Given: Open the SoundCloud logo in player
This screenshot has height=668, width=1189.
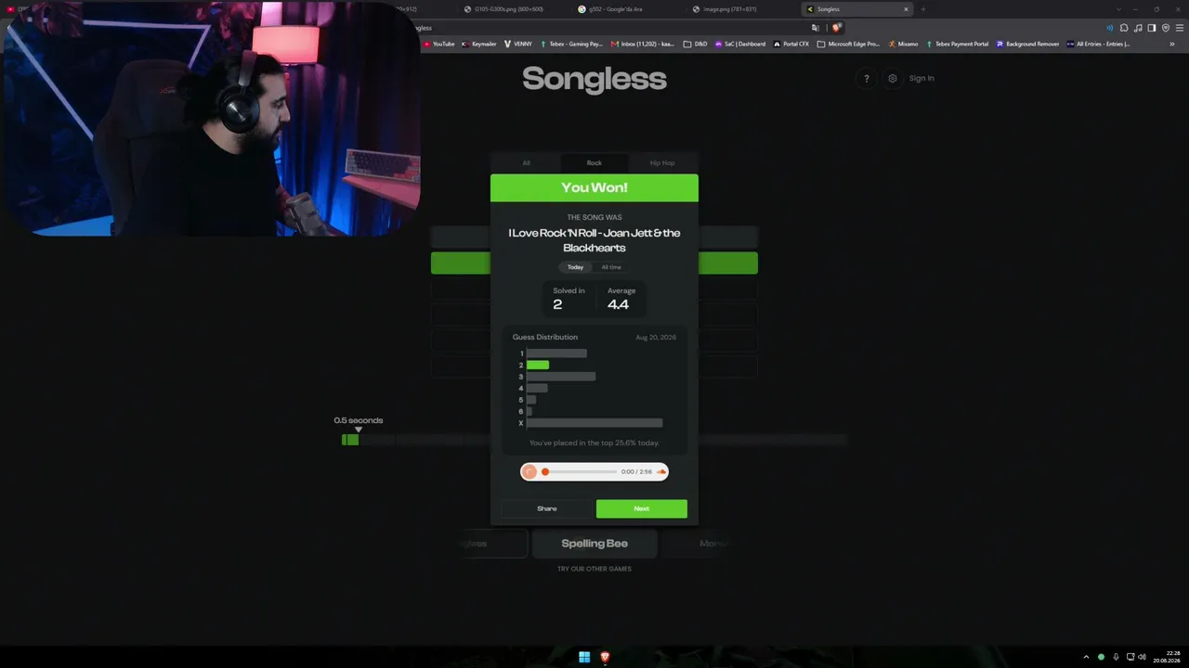Looking at the screenshot, I should [x=661, y=472].
